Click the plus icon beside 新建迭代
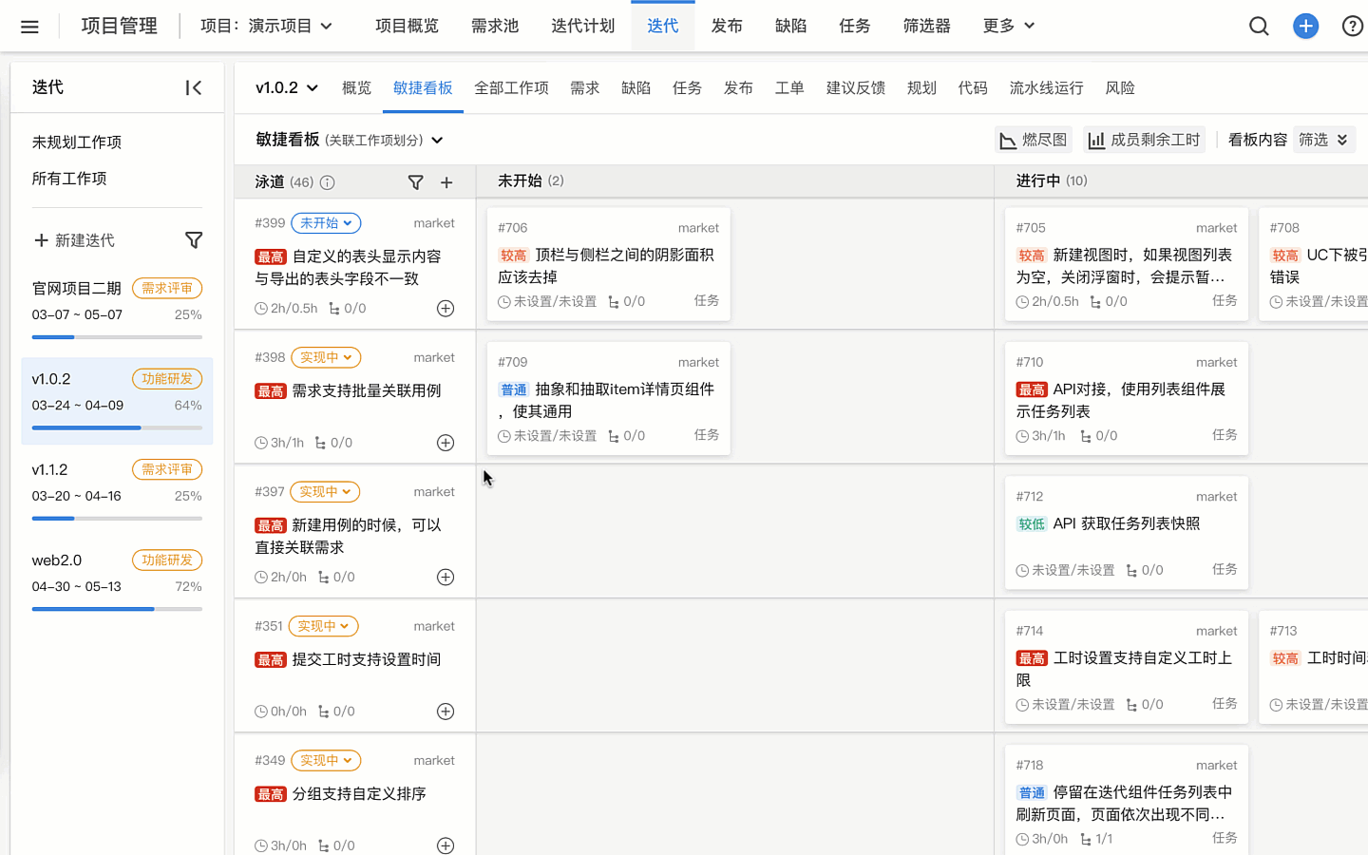The image size is (1368, 855). [41, 240]
